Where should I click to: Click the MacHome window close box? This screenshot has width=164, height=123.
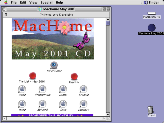(4, 9)
